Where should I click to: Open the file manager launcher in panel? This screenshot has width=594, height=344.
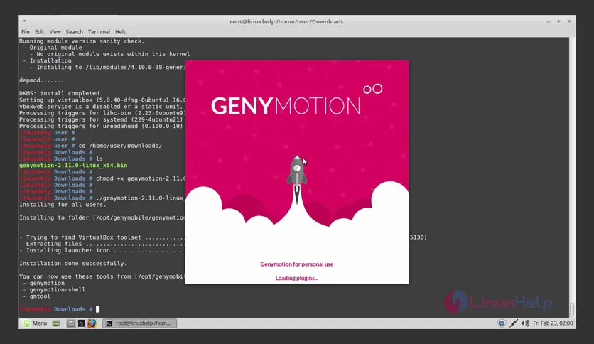71,323
